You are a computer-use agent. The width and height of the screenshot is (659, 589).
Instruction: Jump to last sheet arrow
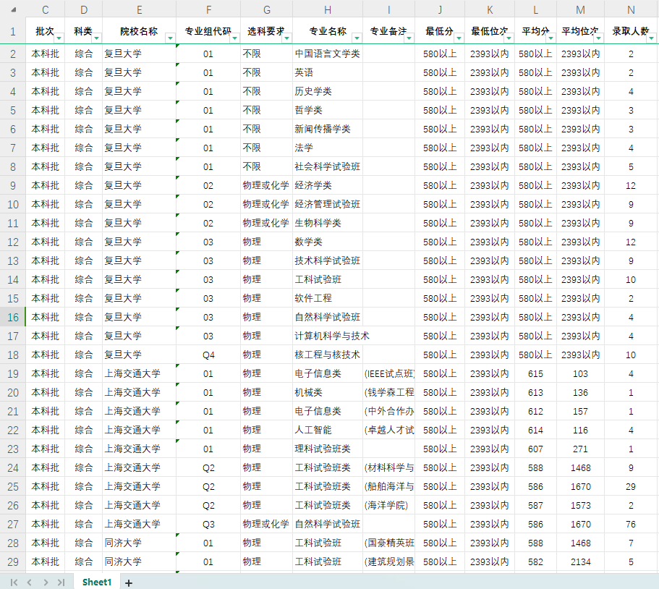[61, 582]
